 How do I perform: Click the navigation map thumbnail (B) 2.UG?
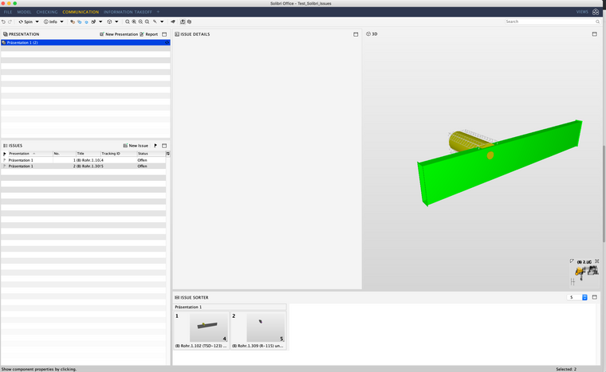pyautogui.click(x=584, y=272)
